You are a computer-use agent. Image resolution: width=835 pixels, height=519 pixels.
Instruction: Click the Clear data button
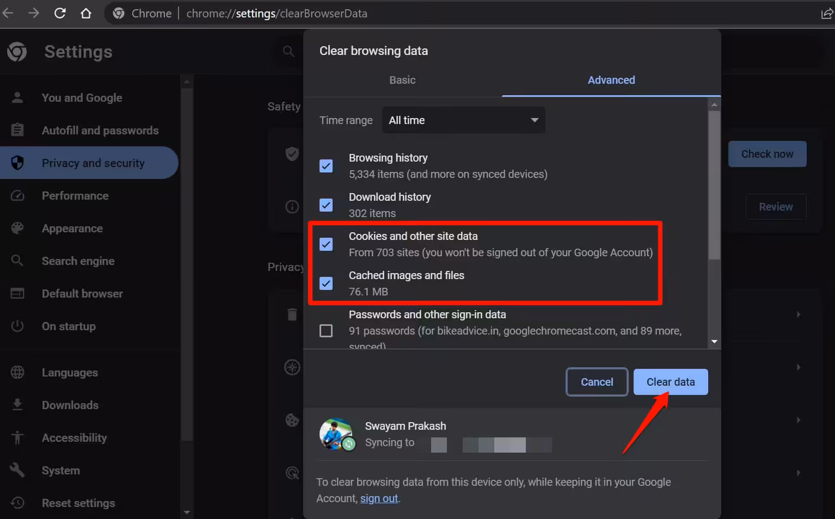[671, 382]
